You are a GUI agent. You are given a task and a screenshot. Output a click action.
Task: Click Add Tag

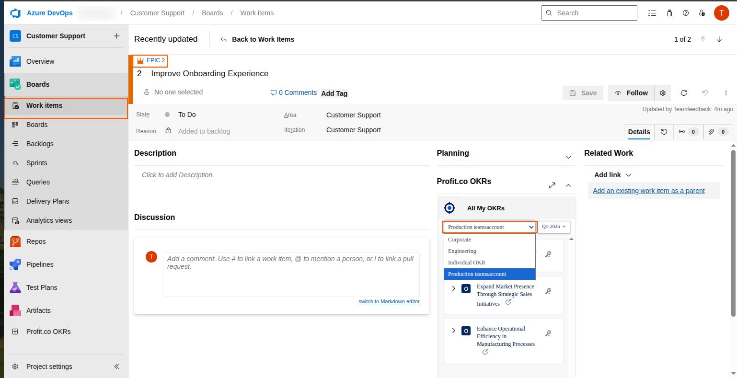click(334, 93)
